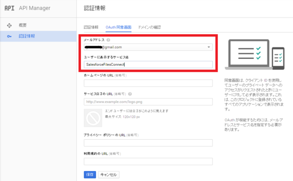Click the キャンセル button
293x181 pixels.
[109, 174]
